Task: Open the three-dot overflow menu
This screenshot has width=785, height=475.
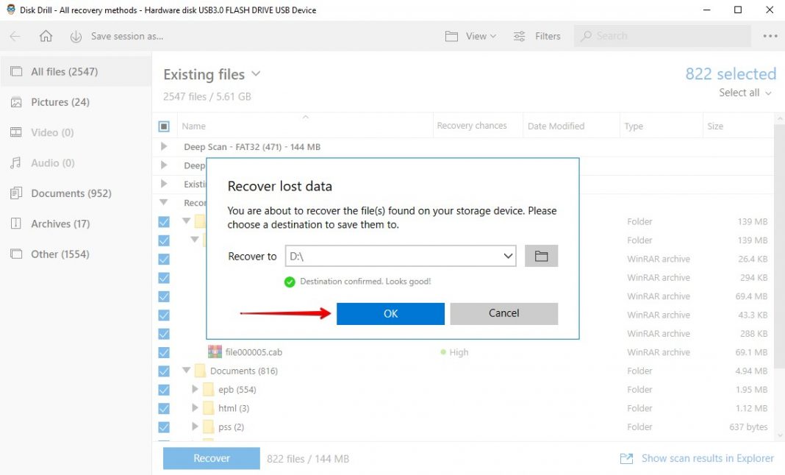Action: tap(770, 35)
